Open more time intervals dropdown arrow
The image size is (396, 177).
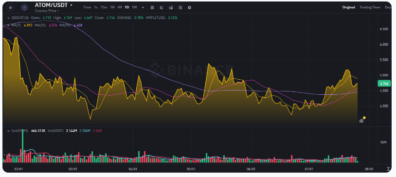pyautogui.click(x=143, y=8)
